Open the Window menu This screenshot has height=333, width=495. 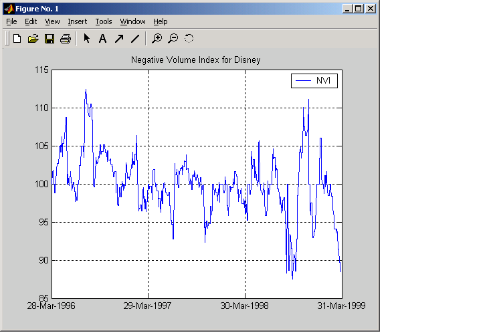click(x=132, y=21)
